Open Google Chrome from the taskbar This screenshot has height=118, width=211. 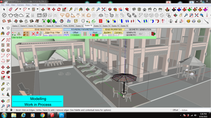pos(42,115)
